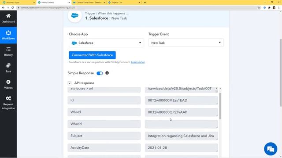Switch to the Salesforce Contact tab
The height and width of the screenshot is (158, 282).
pos(89,3)
